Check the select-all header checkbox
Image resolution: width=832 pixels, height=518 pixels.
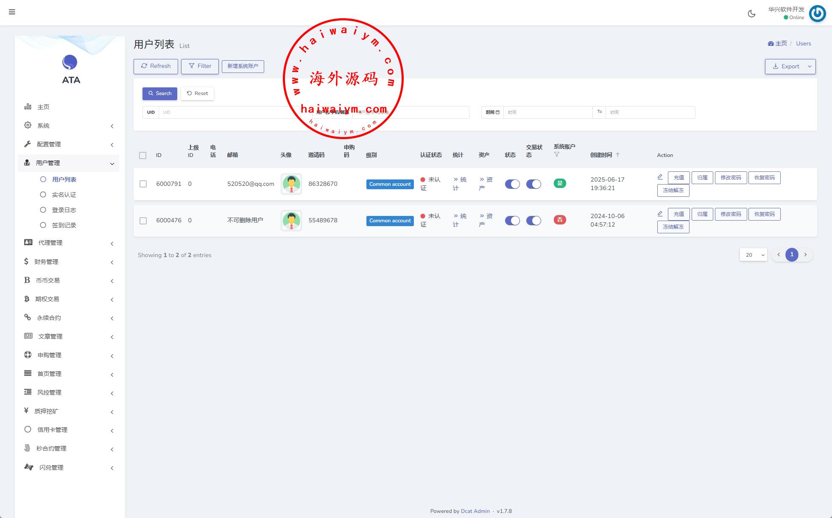pos(143,155)
